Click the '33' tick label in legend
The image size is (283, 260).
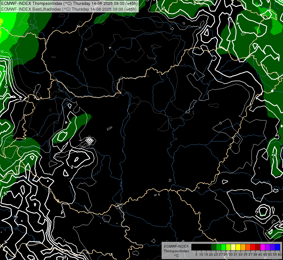241,255
